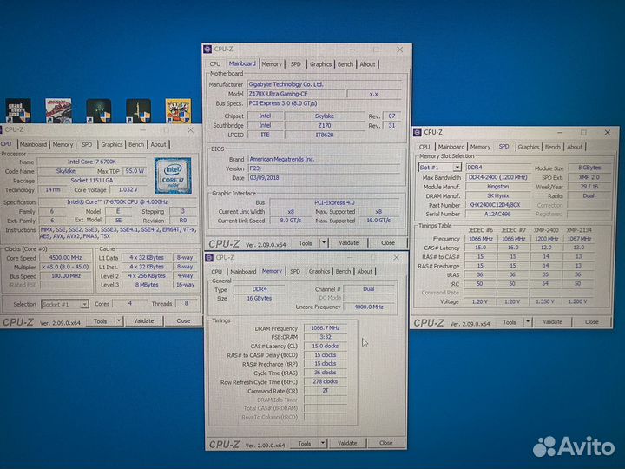Open About tab in CPU window
Image resolution: width=625 pixels, height=469 pixels.
[158, 144]
